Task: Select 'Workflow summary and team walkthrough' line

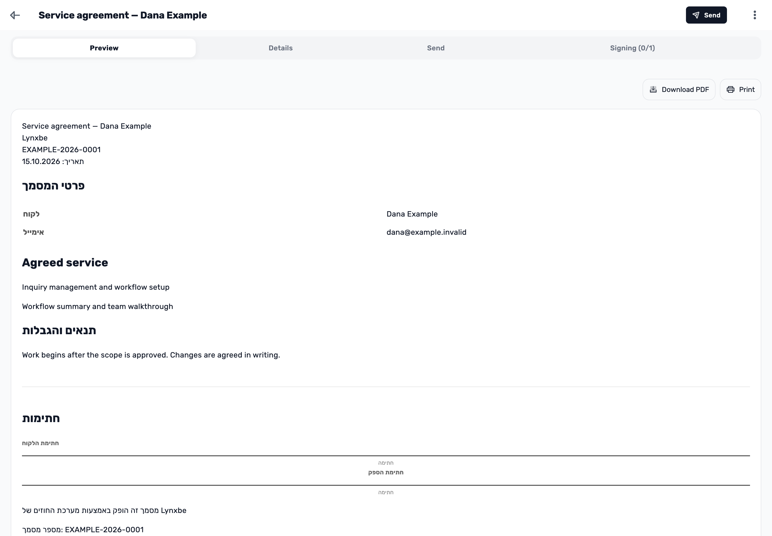Action: pyautogui.click(x=97, y=307)
